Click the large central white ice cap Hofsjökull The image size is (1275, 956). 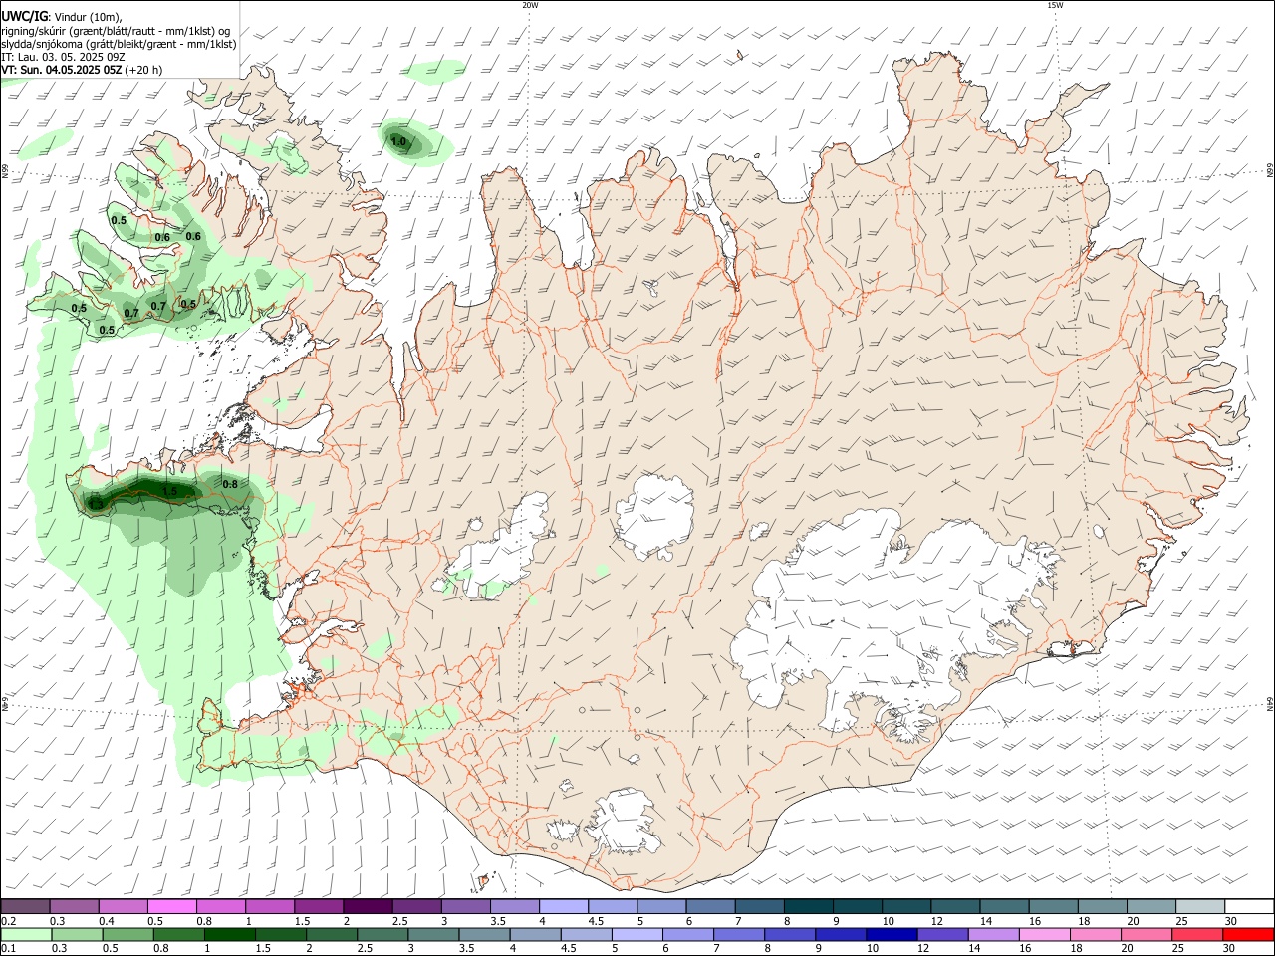654,515
